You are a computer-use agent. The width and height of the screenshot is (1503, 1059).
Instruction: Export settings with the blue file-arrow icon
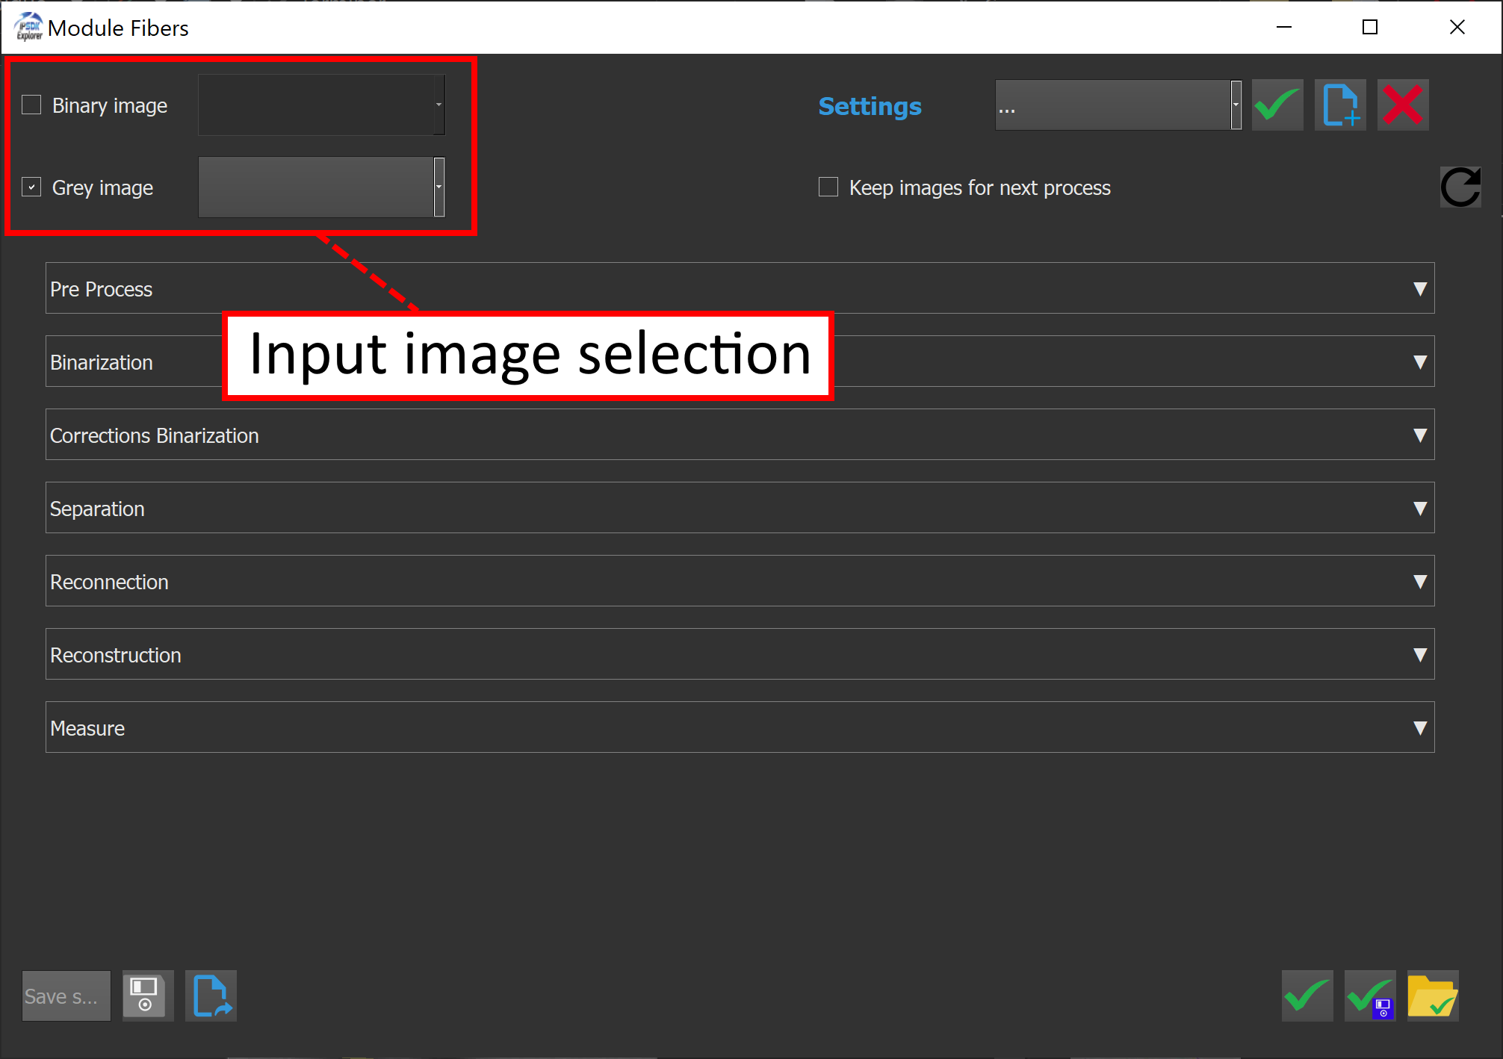coord(211,996)
